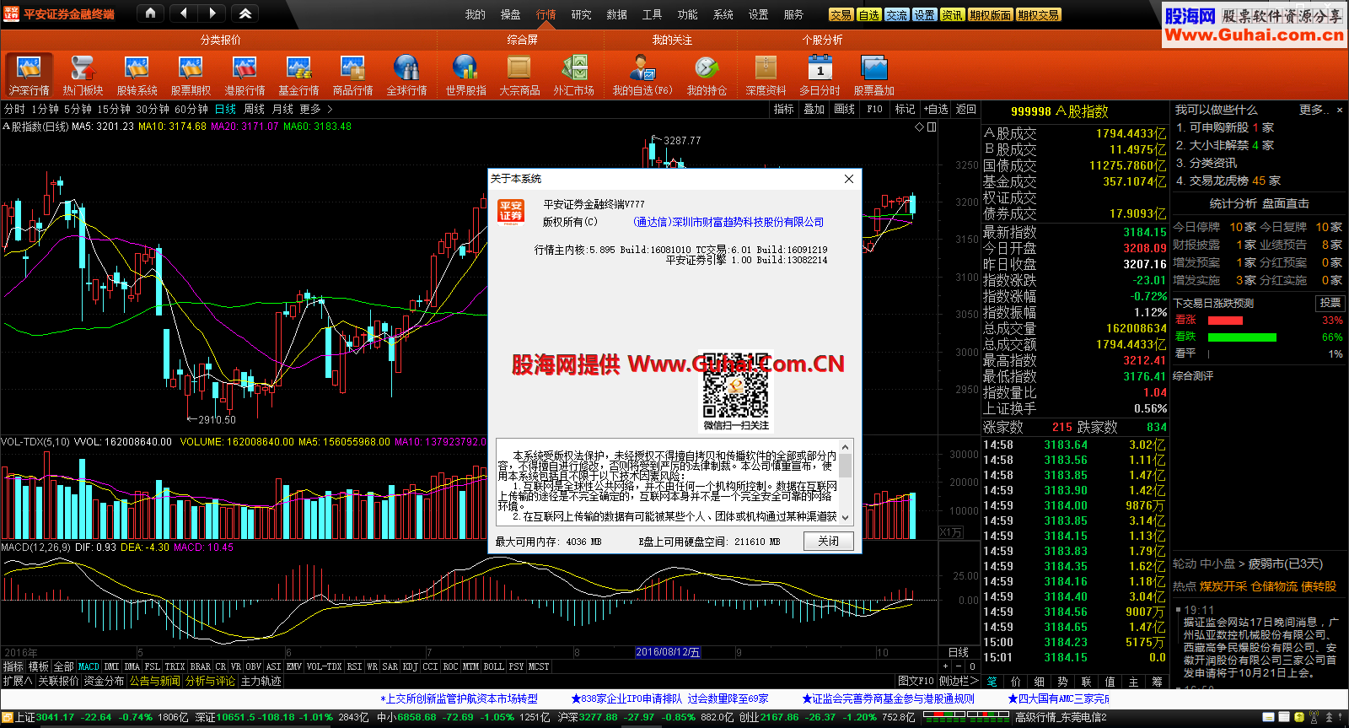This screenshot has height=728, width=1349.
Task: Open 股票叠加 stock overlay icon
Action: [x=873, y=75]
